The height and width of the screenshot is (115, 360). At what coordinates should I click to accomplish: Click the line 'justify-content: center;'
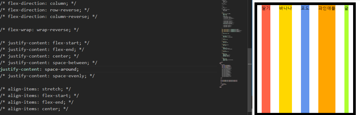point(40,56)
